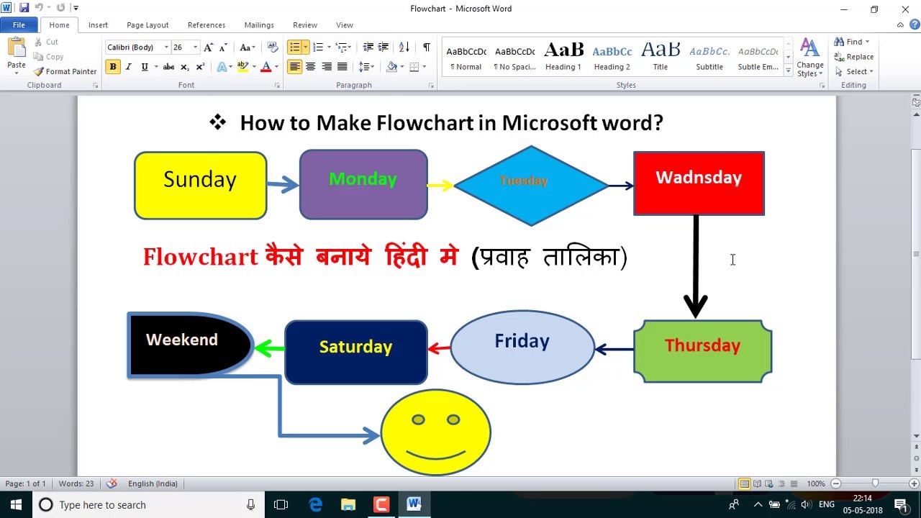Click the Cut scissors command
This screenshot has height=518, width=921.
[46, 42]
